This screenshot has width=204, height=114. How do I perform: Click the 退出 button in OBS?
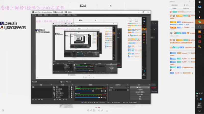(x=140, y=99)
